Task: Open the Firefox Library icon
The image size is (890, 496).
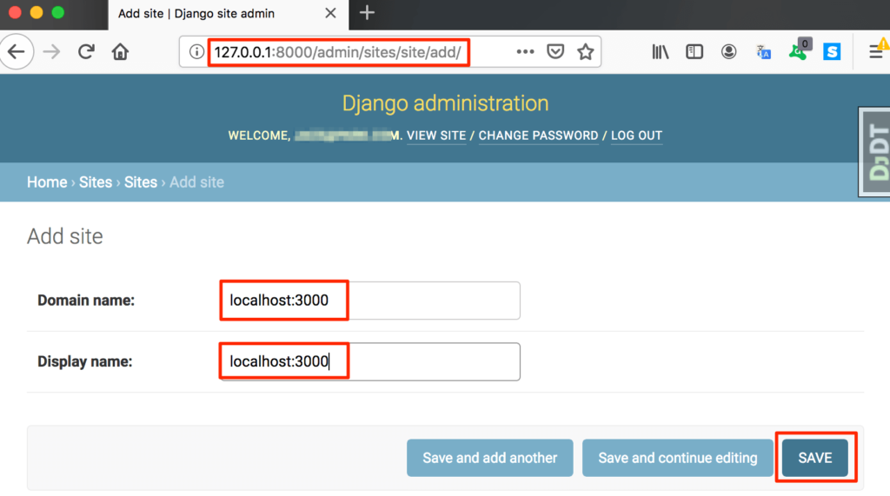Action: coord(661,51)
